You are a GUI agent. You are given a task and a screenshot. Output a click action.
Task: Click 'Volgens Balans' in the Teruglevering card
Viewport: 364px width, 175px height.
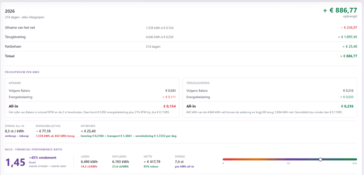coord(197,90)
